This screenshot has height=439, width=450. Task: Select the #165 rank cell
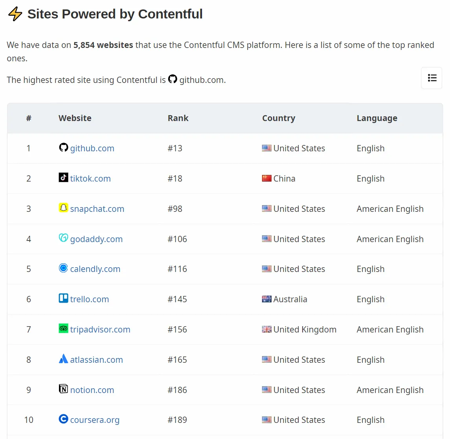tap(177, 360)
